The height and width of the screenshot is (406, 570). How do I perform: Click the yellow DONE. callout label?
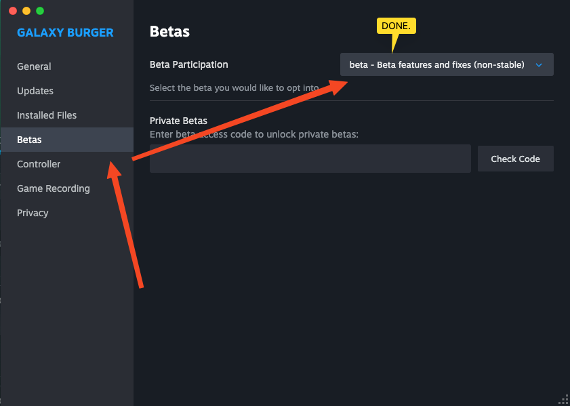click(x=396, y=26)
